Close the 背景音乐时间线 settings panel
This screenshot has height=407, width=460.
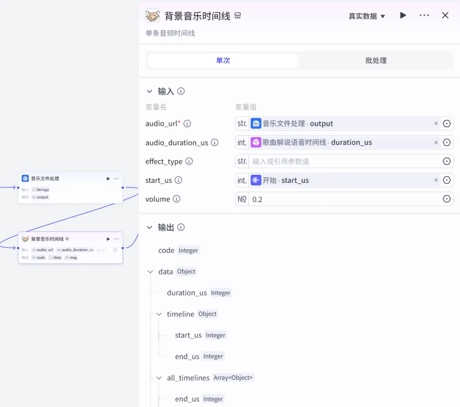click(x=445, y=15)
